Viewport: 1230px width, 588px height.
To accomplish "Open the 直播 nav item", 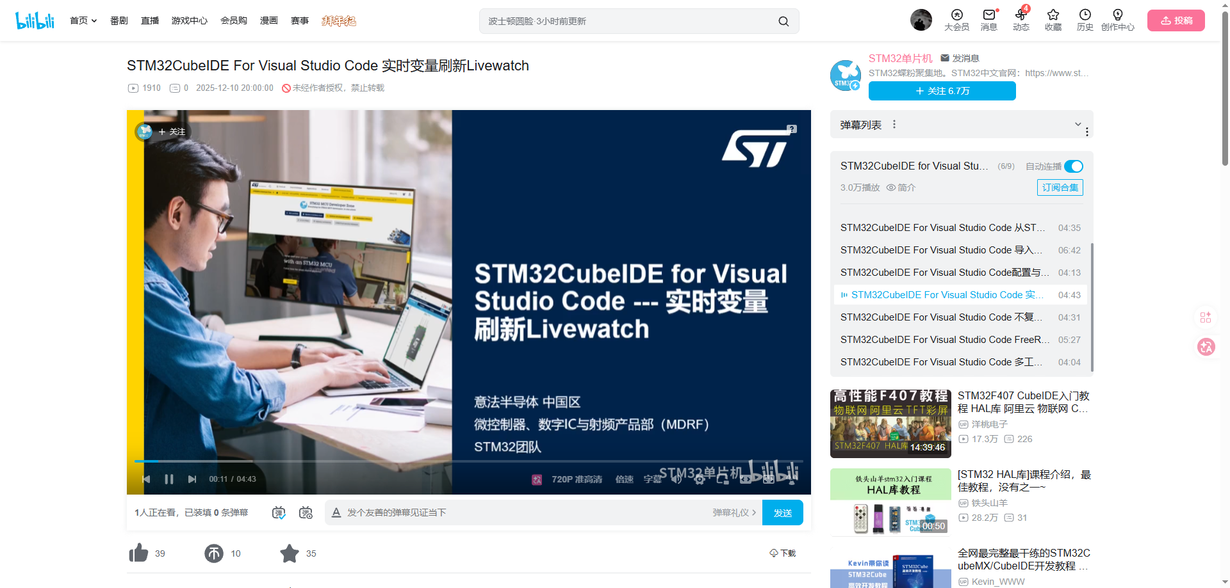I will pos(150,20).
